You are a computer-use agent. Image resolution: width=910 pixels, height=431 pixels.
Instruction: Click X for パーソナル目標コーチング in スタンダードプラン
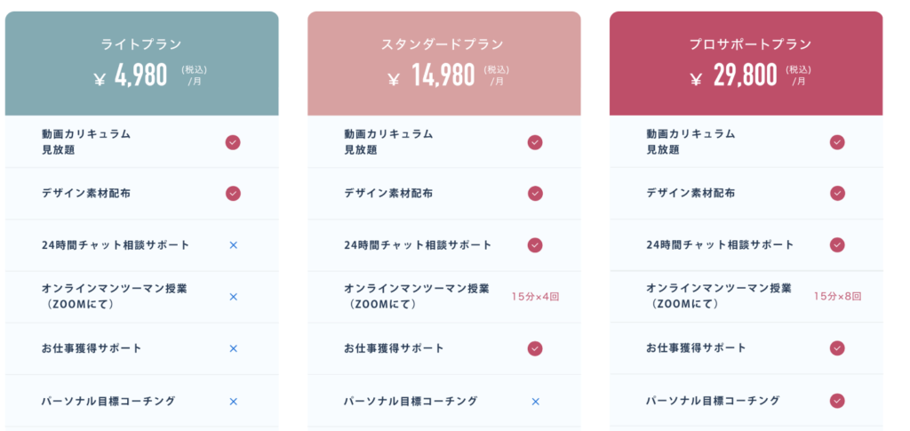pyautogui.click(x=536, y=401)
